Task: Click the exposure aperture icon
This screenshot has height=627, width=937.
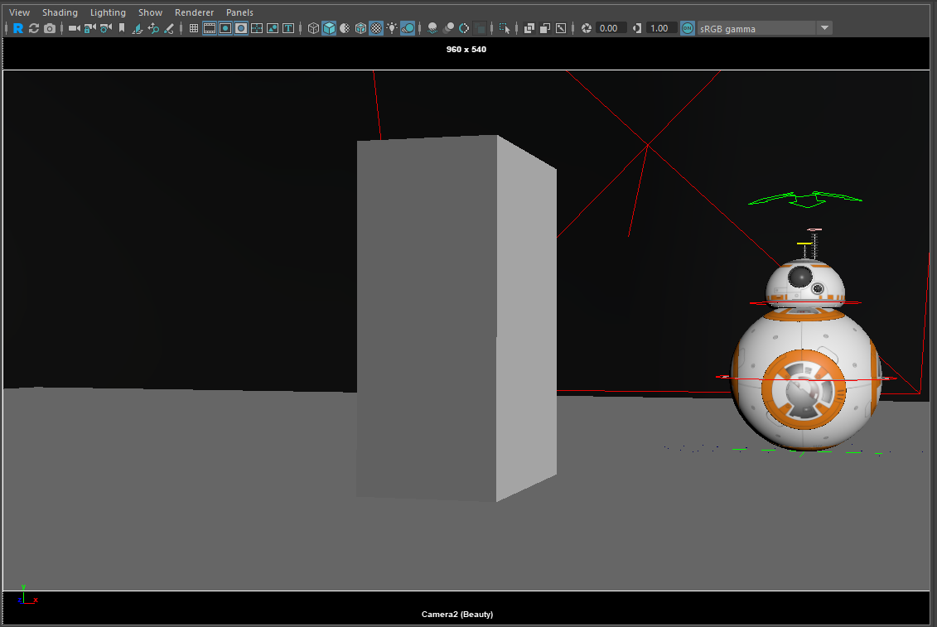Action: pyautogui.click(x=587, y=28)
